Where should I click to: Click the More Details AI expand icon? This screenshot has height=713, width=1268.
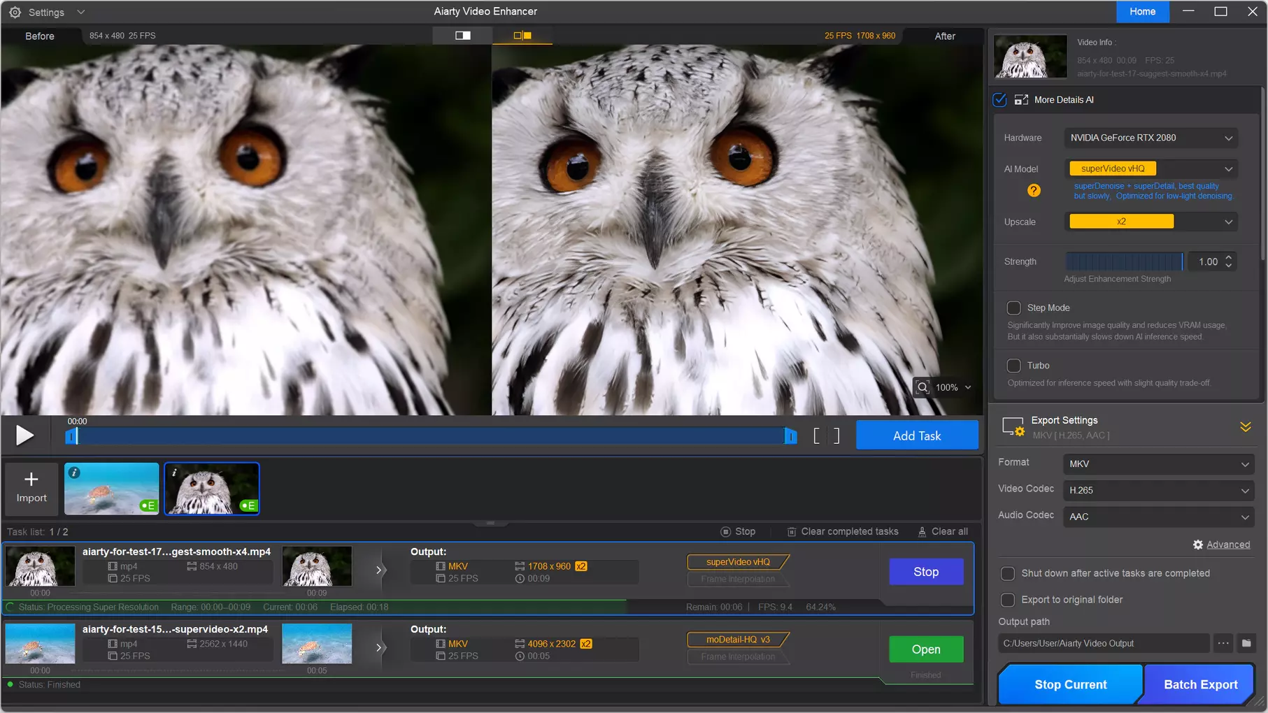pyautogui.click(x=1021, y=100)
